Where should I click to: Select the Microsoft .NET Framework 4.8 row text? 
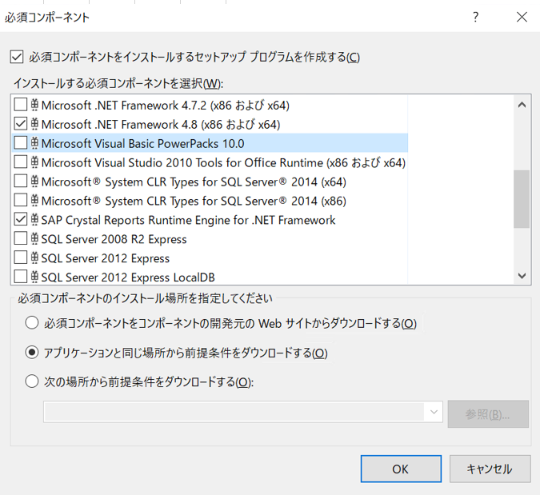click(161, 125)
